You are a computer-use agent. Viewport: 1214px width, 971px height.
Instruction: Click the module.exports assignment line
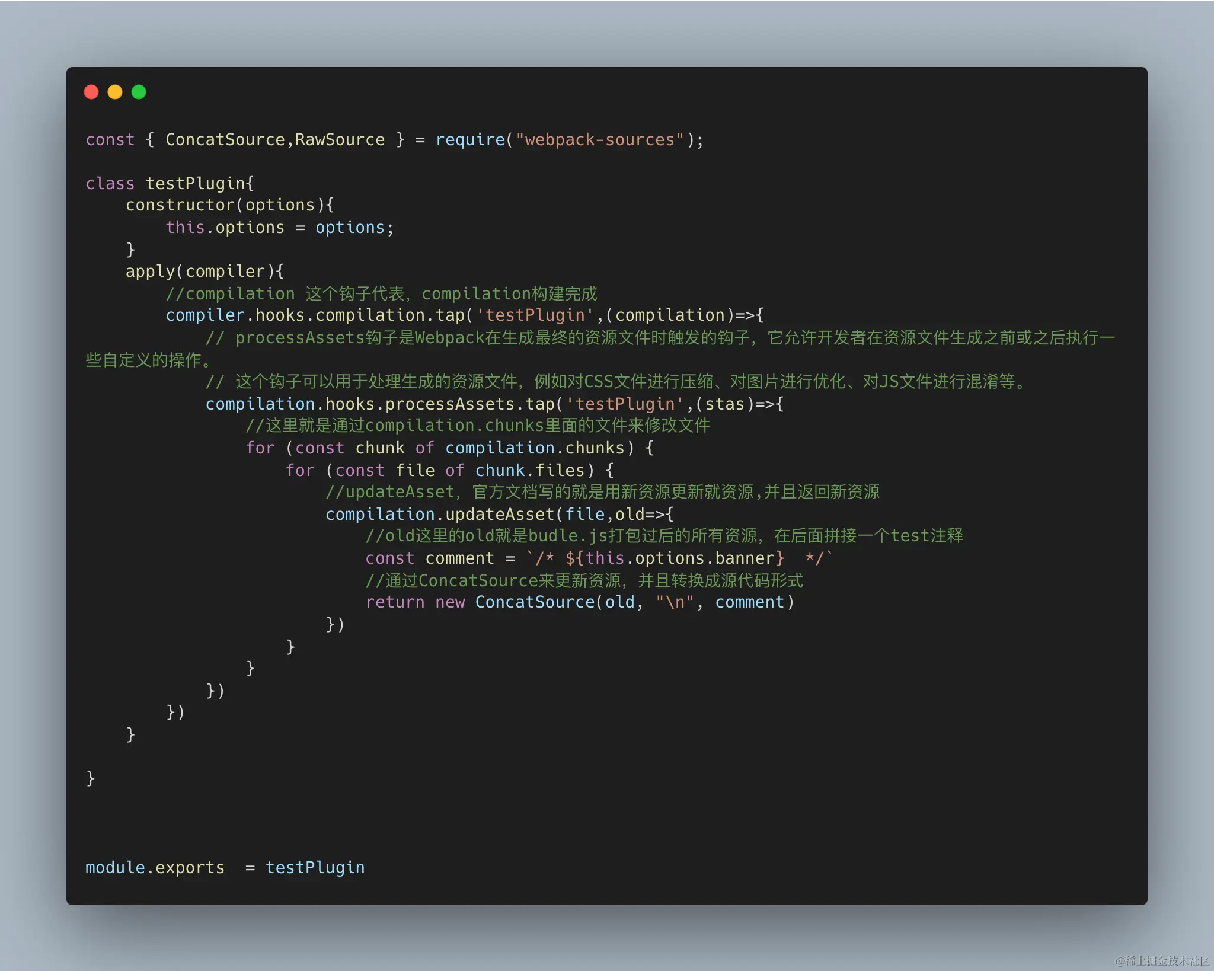tap(225, 868)
